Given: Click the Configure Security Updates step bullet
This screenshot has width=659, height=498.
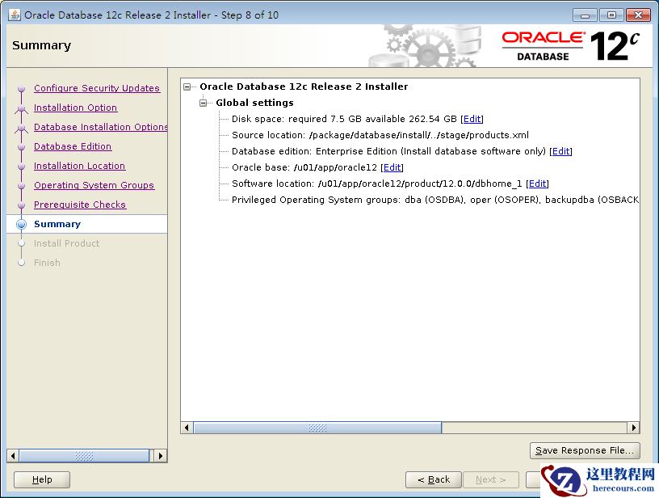Looking at the screenshot, I should pos(22,89).
